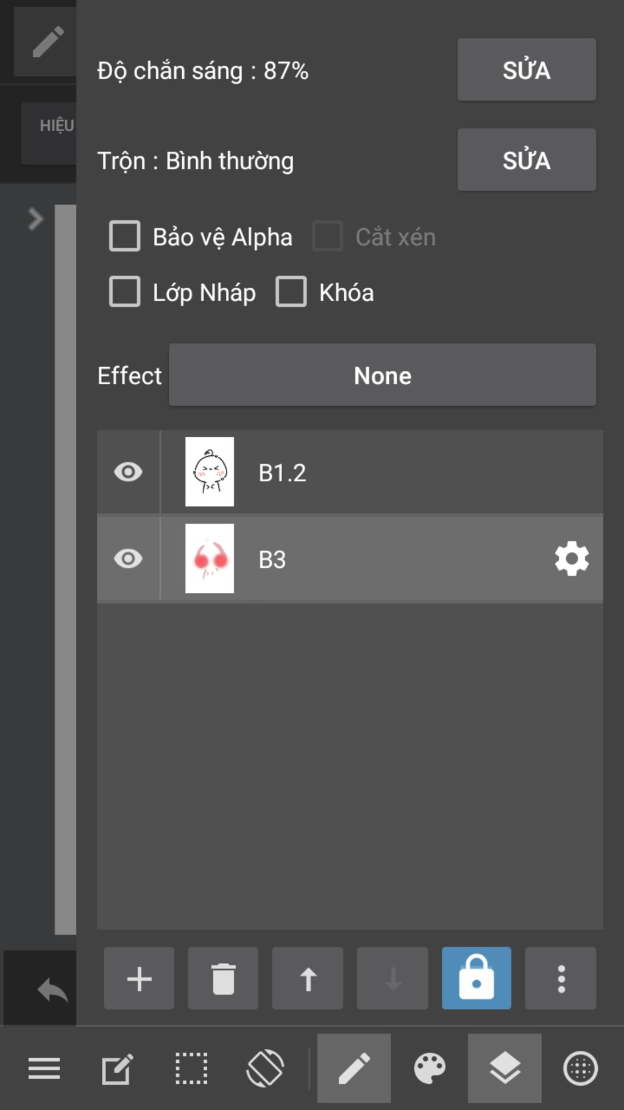This screenshot has width=624, height=1110.
Task: Expand side panel with chevron arrow
Action: 36,219
